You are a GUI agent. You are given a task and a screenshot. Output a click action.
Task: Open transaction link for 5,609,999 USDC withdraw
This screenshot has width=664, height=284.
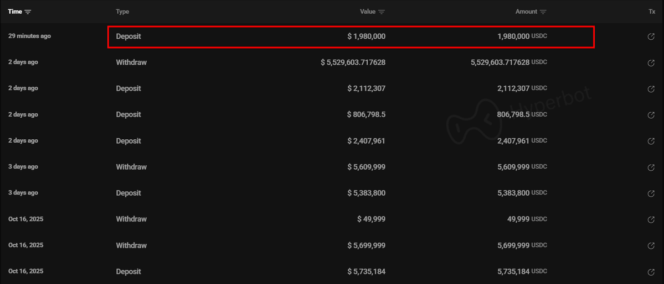pyautogui.click(x=651, y=167)
